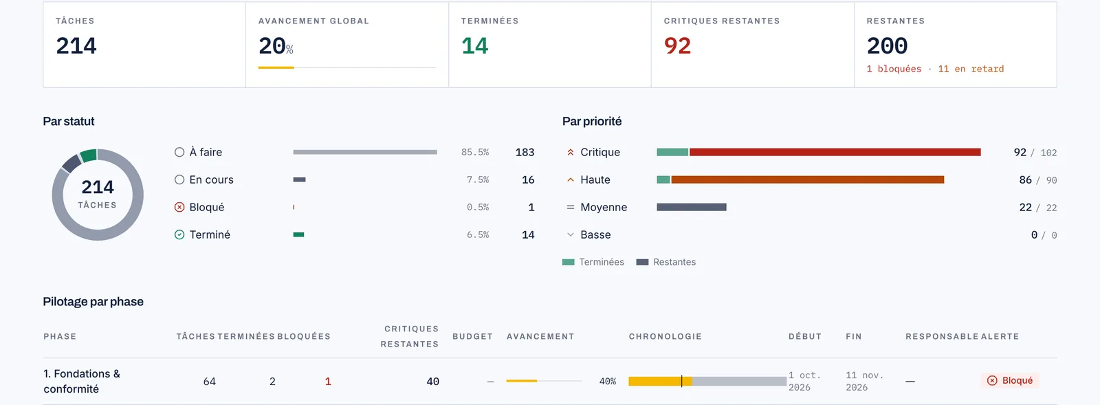This screenshot has width=1100, height=405.
Task: Click the "11 nov. 2026" end date
Action: click(x=864, y=381)
